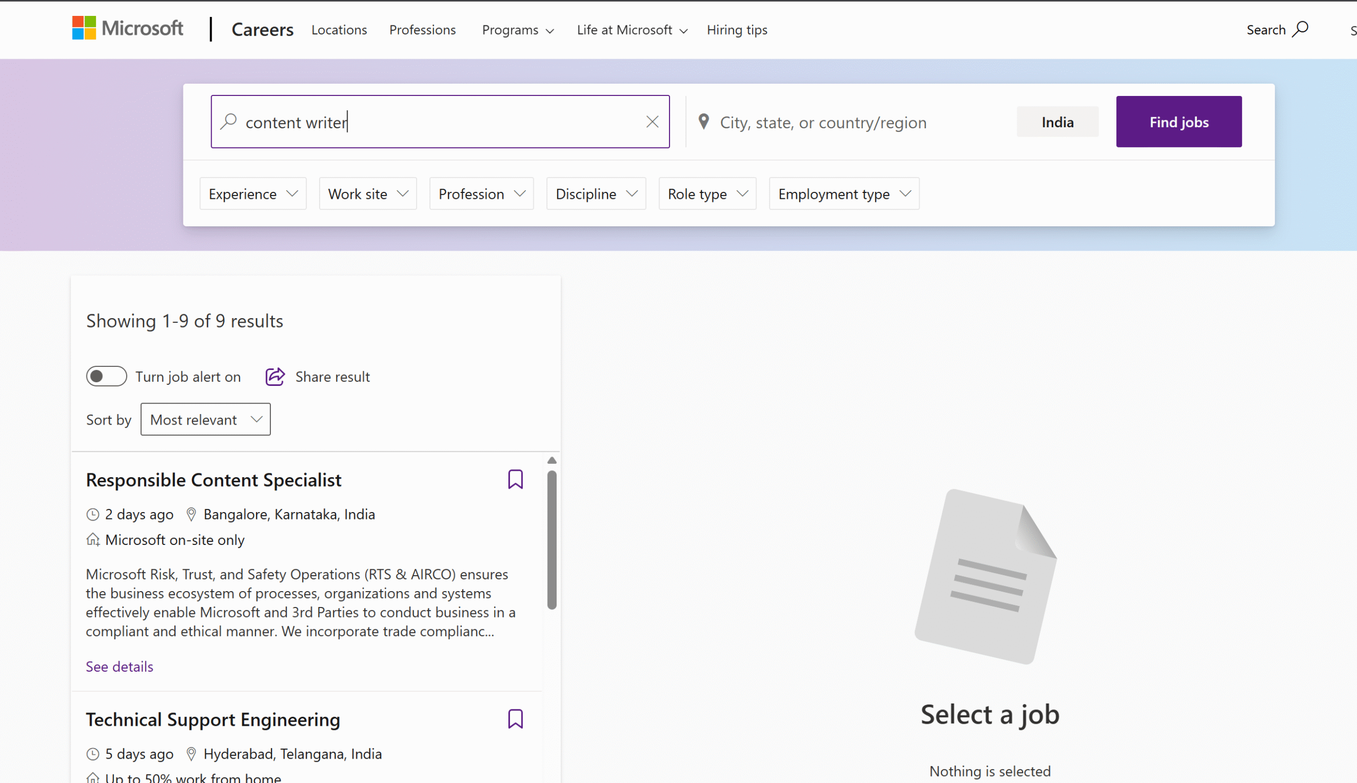
Task: Expand the Life at Microsoft menu
Action: tap(632, 30)
